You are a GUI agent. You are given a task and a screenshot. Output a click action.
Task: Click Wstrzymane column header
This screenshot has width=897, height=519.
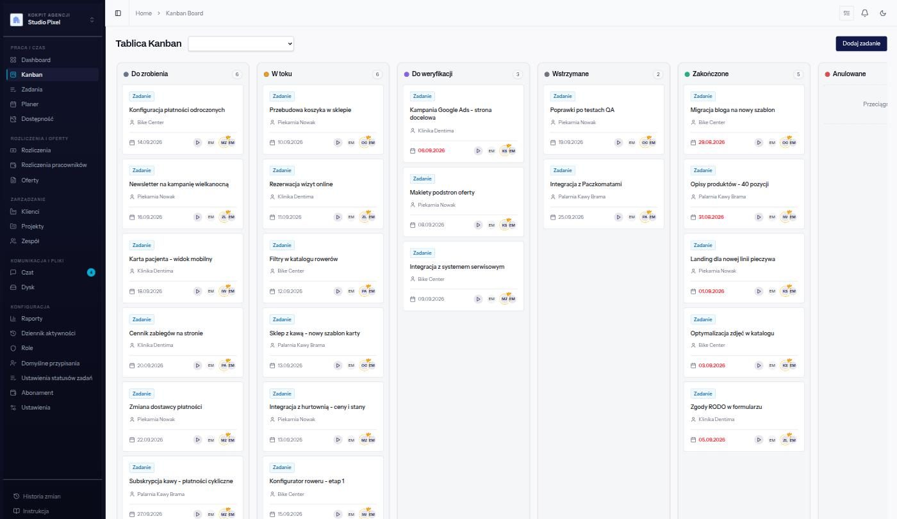570,74
